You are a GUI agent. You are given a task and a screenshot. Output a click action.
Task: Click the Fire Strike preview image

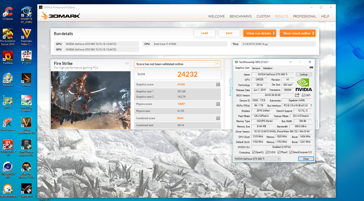tap(91, 100)
